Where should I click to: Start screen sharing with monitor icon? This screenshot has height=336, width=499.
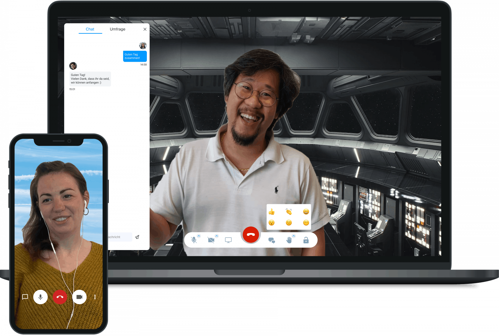pyautogui.click(x=228, y=240)
